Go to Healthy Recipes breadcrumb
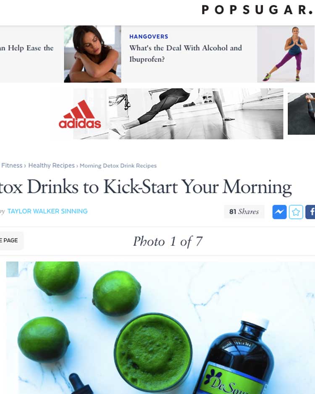Screen dimensions: 315x394 coord(52,165)
